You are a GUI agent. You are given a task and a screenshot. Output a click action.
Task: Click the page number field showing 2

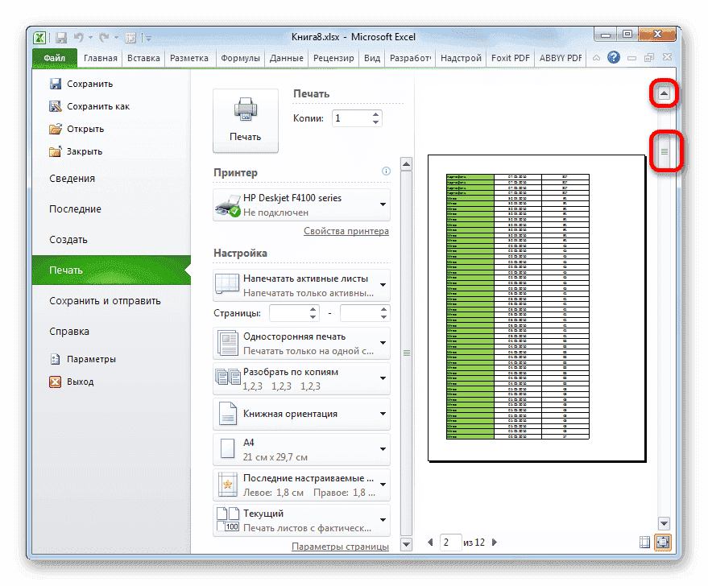tap(449, 542)
